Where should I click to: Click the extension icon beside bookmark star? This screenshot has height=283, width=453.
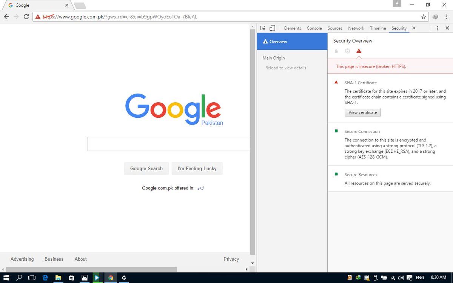tap(435, 17)
